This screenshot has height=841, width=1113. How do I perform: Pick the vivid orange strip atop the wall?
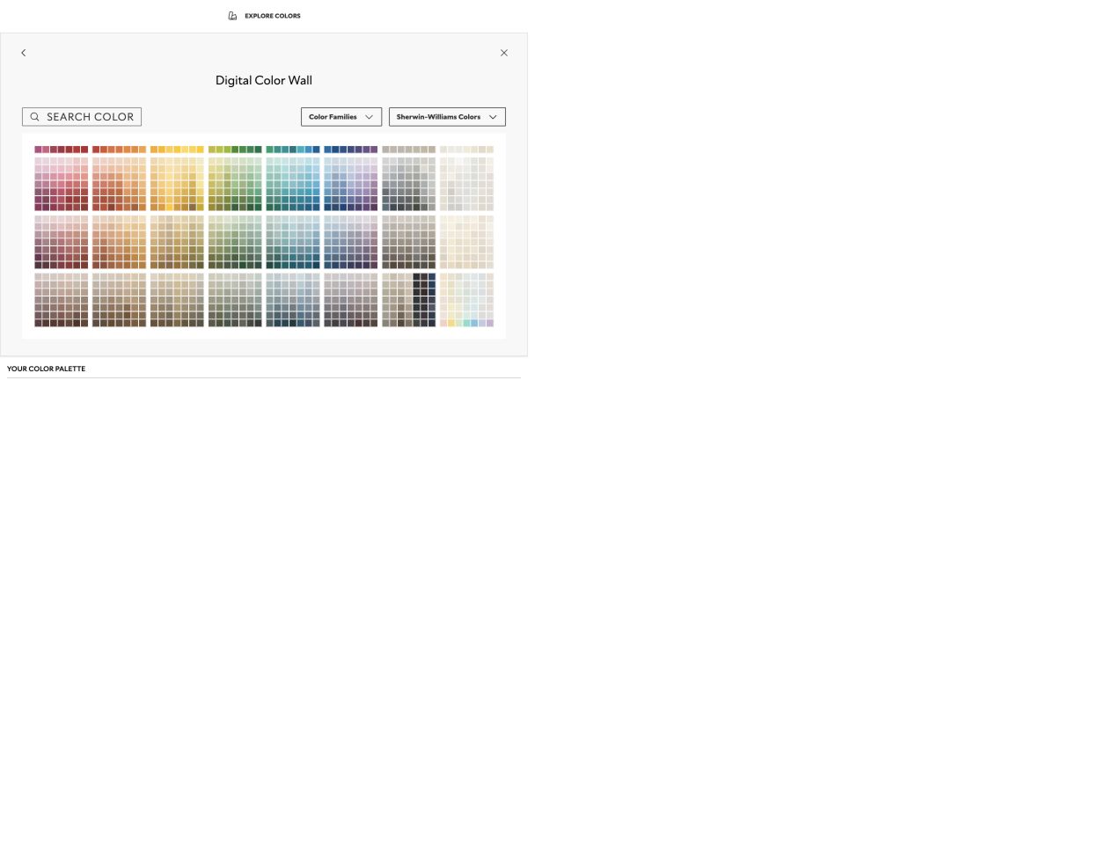(x=120, y=150)
